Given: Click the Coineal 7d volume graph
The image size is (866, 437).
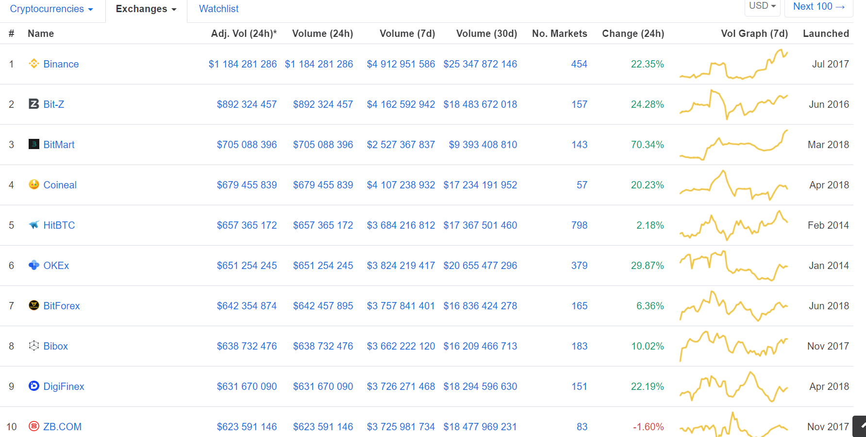Looking at the screenshot, I should 733,185.
